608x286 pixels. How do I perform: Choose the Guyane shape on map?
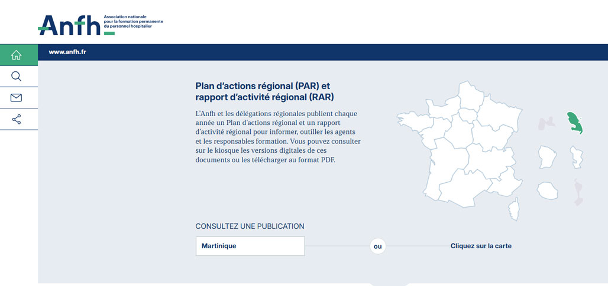click(548, 157)
